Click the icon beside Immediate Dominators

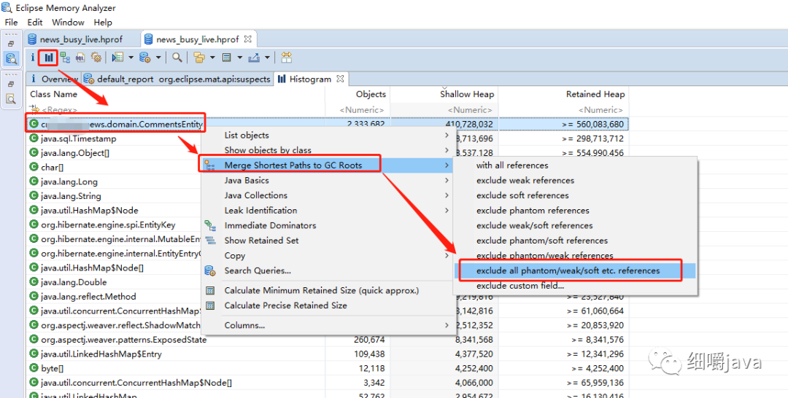(x=210, y=225)
